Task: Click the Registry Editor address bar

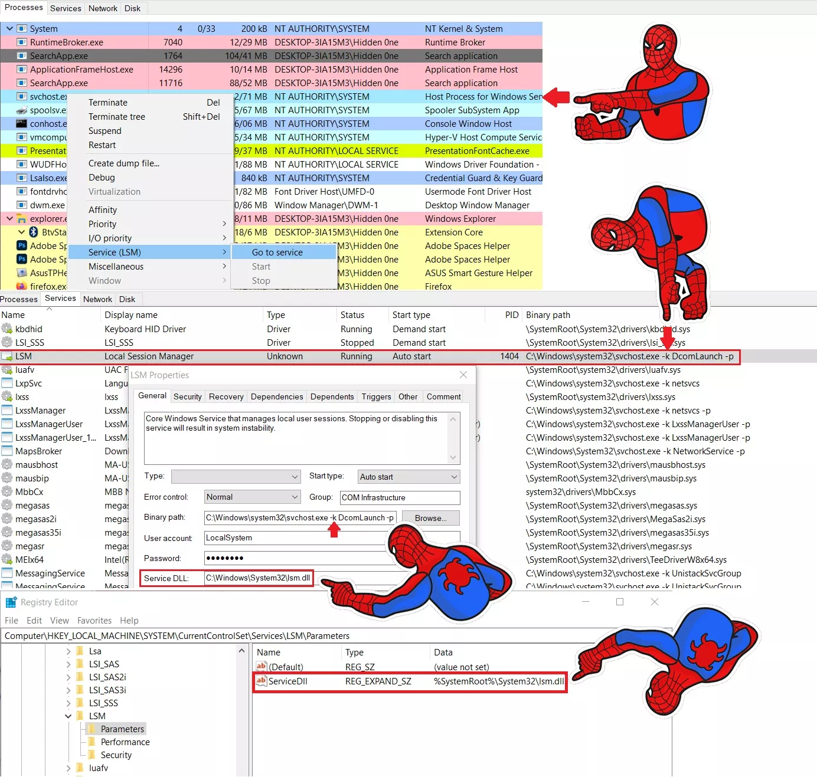Action: click(336, 636)
